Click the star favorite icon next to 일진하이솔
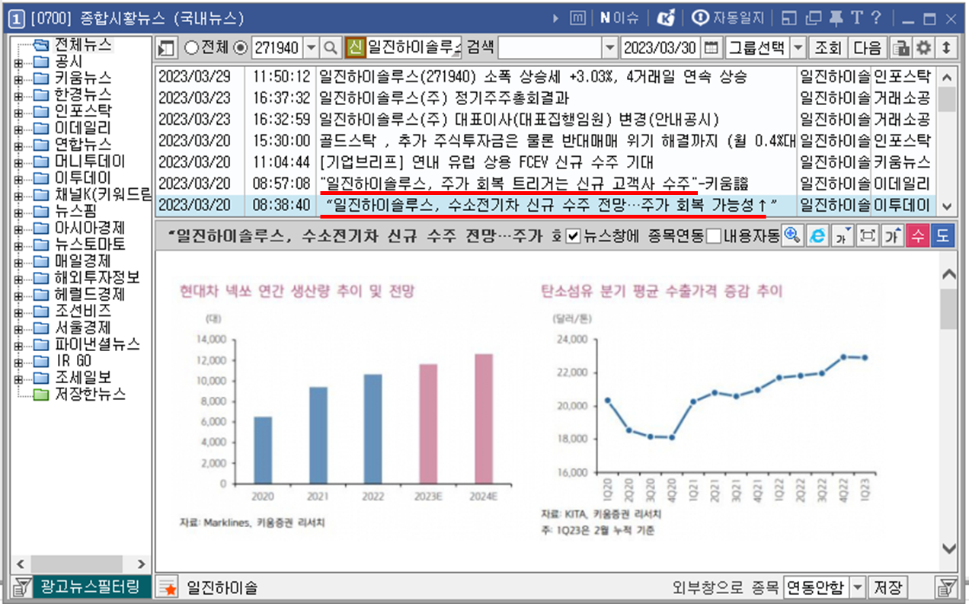The height and width of the screenshot is (604, 969). point(167,587)
